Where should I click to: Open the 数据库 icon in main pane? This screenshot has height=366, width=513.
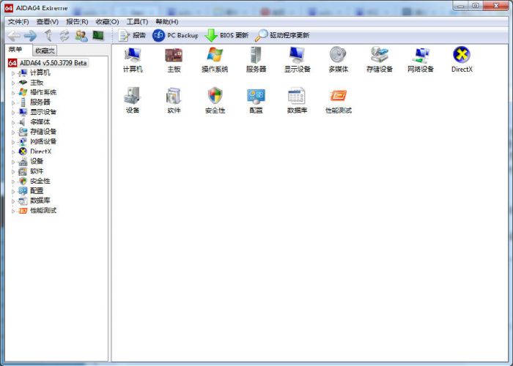[297, 100]
